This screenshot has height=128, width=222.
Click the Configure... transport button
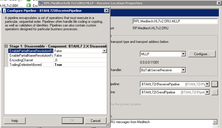coord(202,54)
